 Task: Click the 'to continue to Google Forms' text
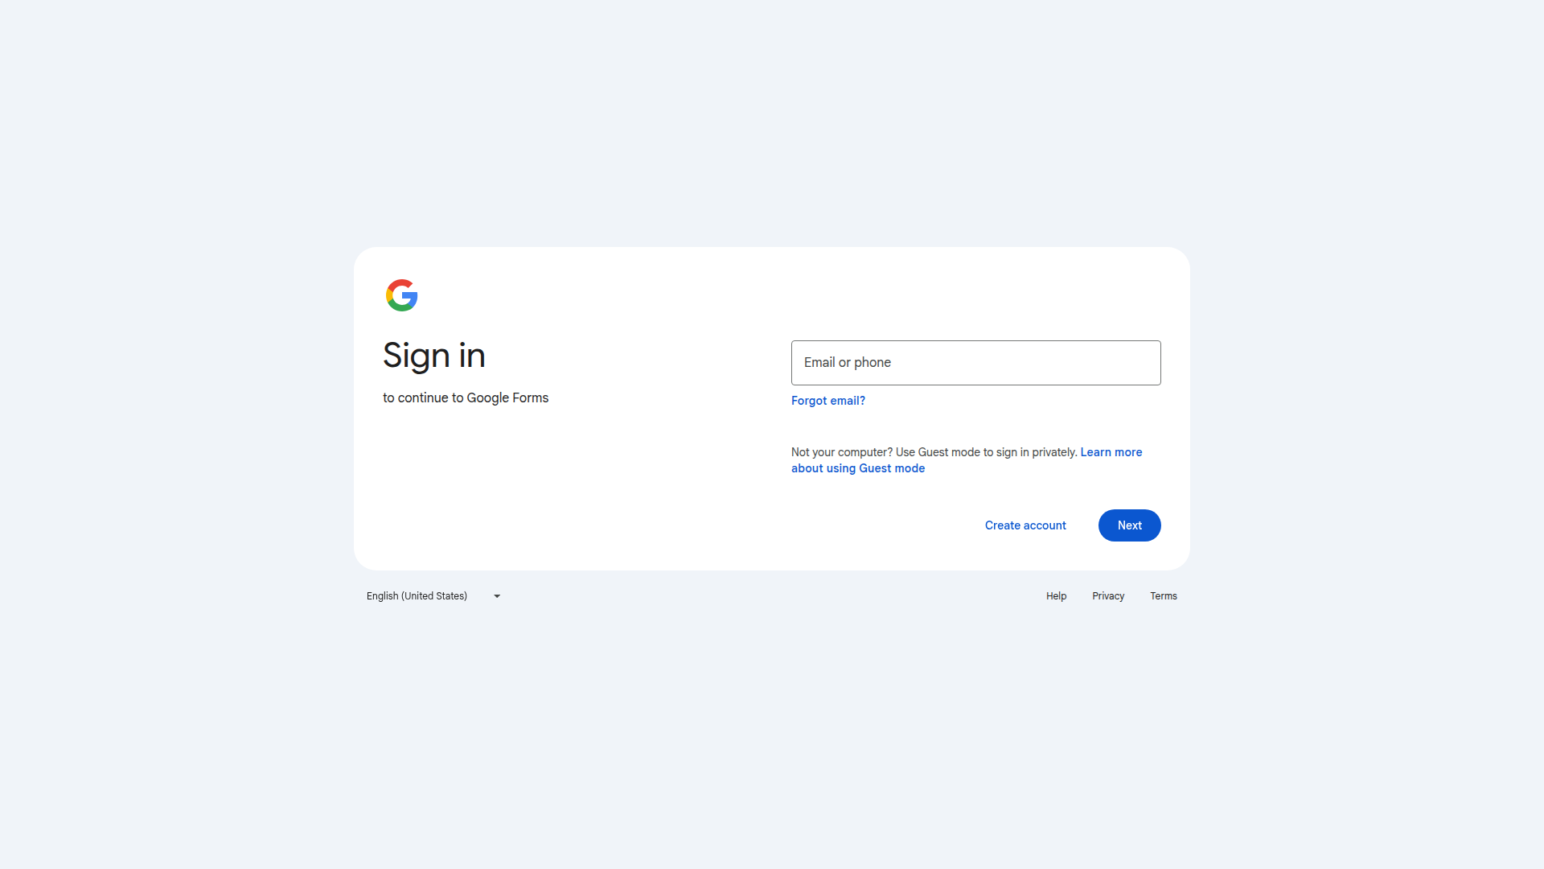(466, 397)
